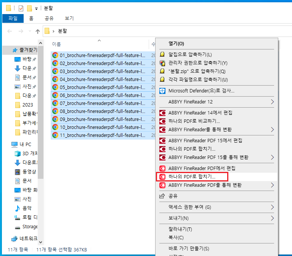Click Chrome icon of 01_brochure file
The width and height of the screenshot is (292, 256).
click(55, 56)
